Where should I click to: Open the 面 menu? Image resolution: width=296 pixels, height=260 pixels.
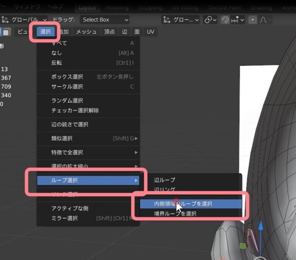point(137,32)
